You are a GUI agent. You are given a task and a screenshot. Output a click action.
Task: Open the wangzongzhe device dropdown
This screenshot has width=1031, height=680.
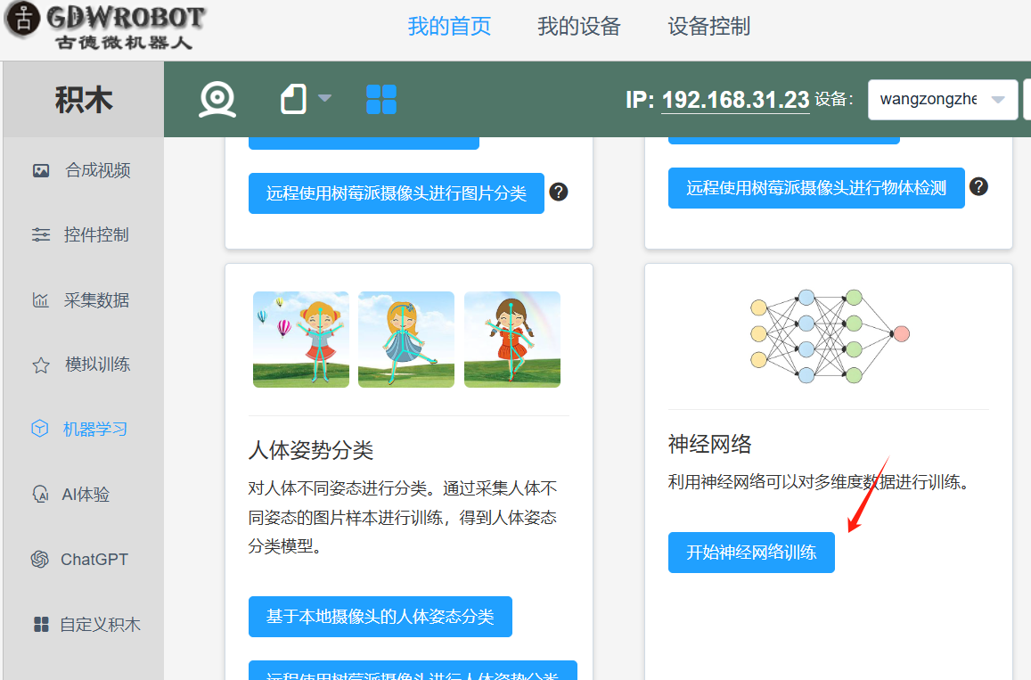[x=942, y=99]
